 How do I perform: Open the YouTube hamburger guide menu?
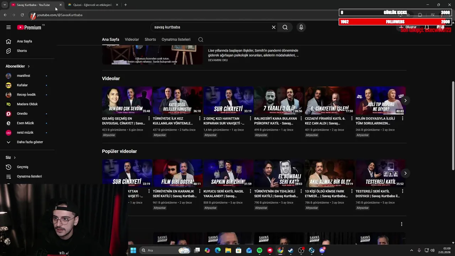pyautogui.click(x=9, y=27)
